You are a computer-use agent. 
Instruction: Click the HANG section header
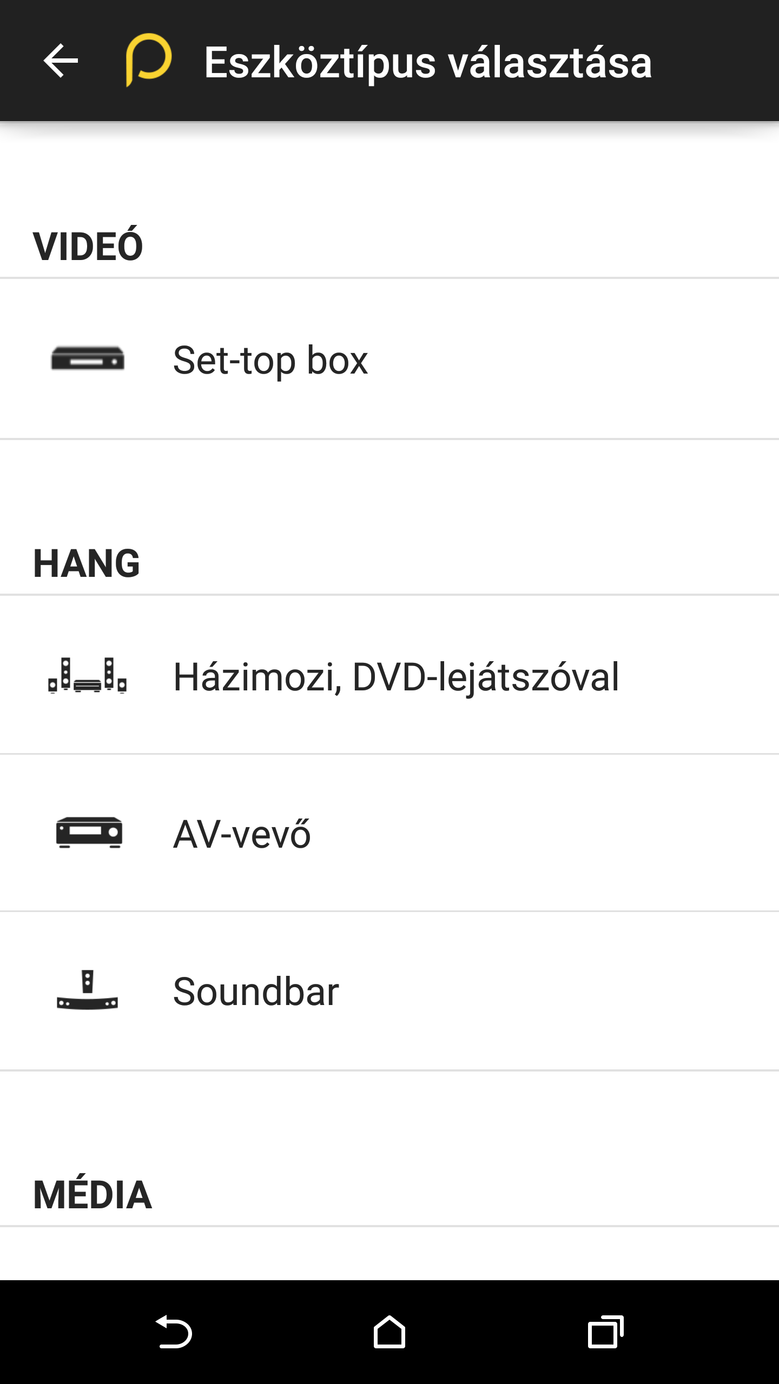(87, 563)
